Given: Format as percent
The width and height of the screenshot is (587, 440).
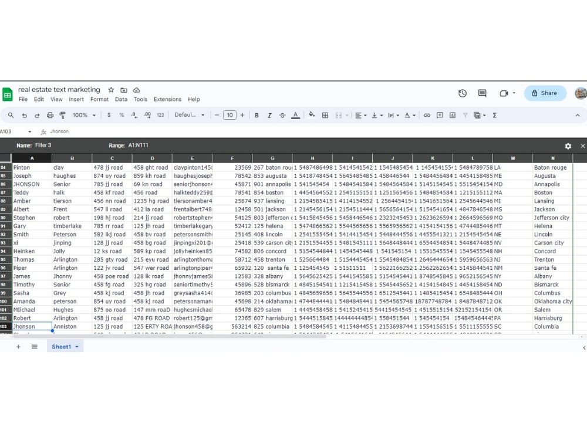Looking at the screenshot, I should pyautogui.click(x=122, y=115).
